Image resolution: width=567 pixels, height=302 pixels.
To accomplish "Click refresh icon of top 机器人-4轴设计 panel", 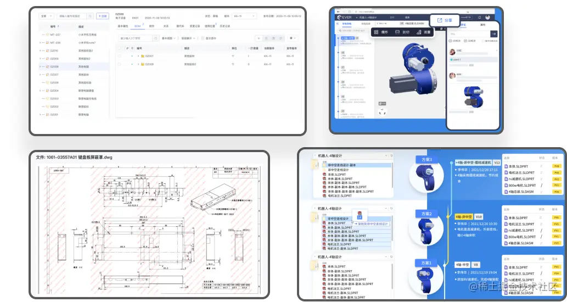I will tap(391, 156).
